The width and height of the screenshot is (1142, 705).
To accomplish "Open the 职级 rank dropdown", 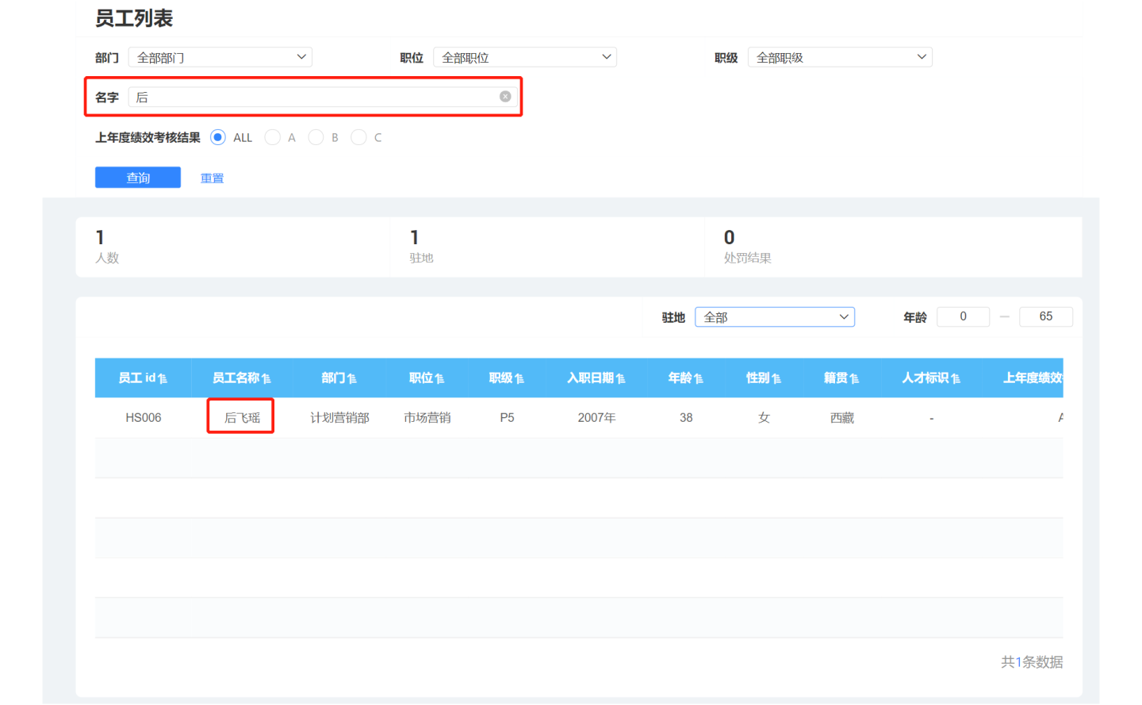I will tap(840, 57).
